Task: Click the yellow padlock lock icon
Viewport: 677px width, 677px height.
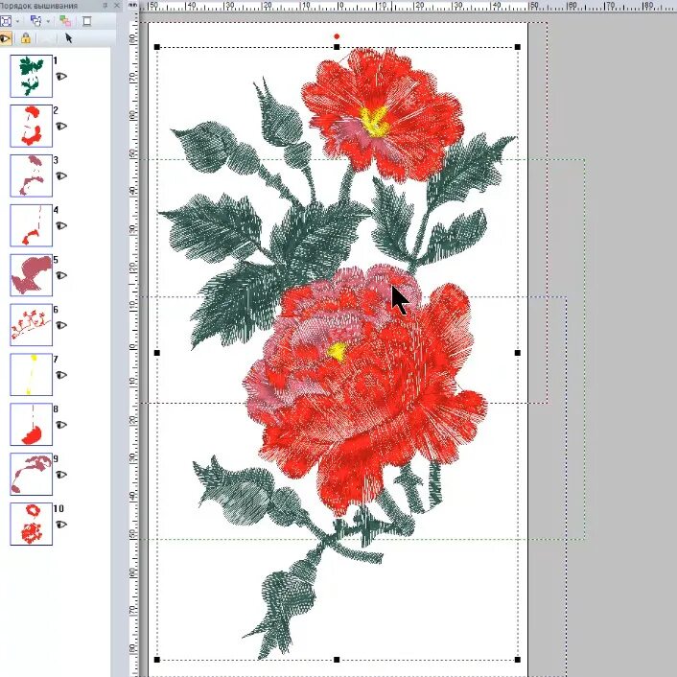Action: click(26, 38)
